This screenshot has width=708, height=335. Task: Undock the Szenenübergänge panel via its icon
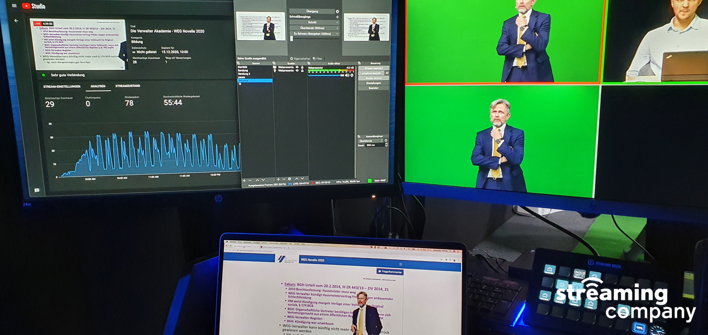[x=359, y=136]
